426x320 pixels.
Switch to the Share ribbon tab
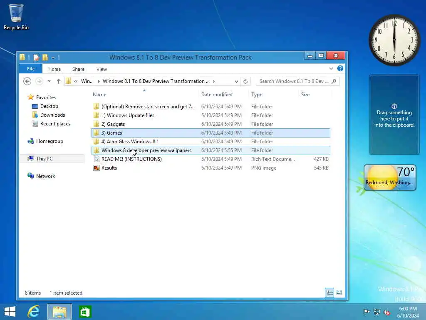point(78,69)
